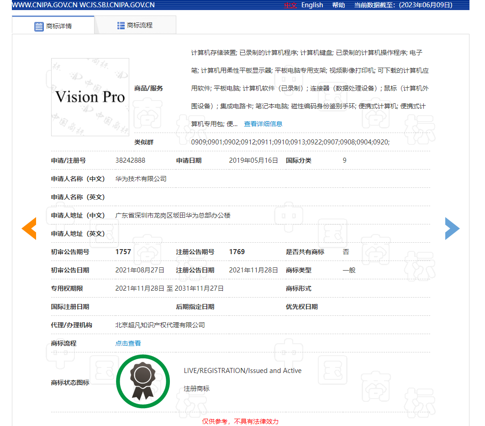Click the right blue navigation arrow
485x426 pixels.
pyautogui.click(x=452, y=228)
